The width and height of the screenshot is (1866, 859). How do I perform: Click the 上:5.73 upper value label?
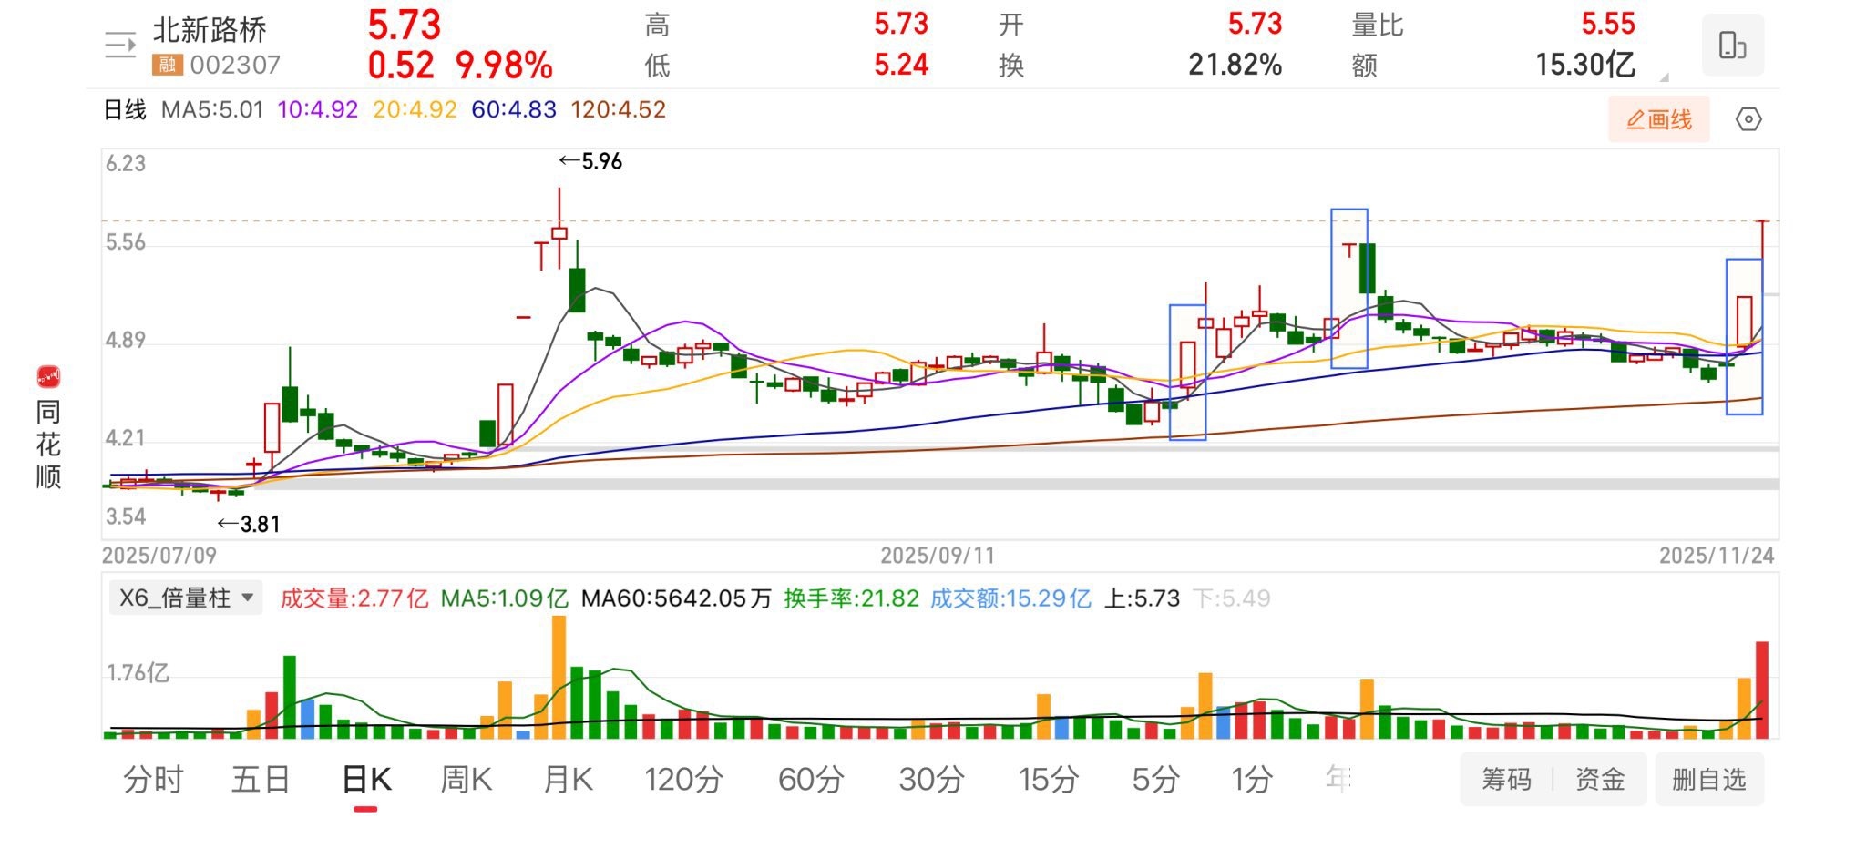pyautogui.click(x=1142, y=598)
